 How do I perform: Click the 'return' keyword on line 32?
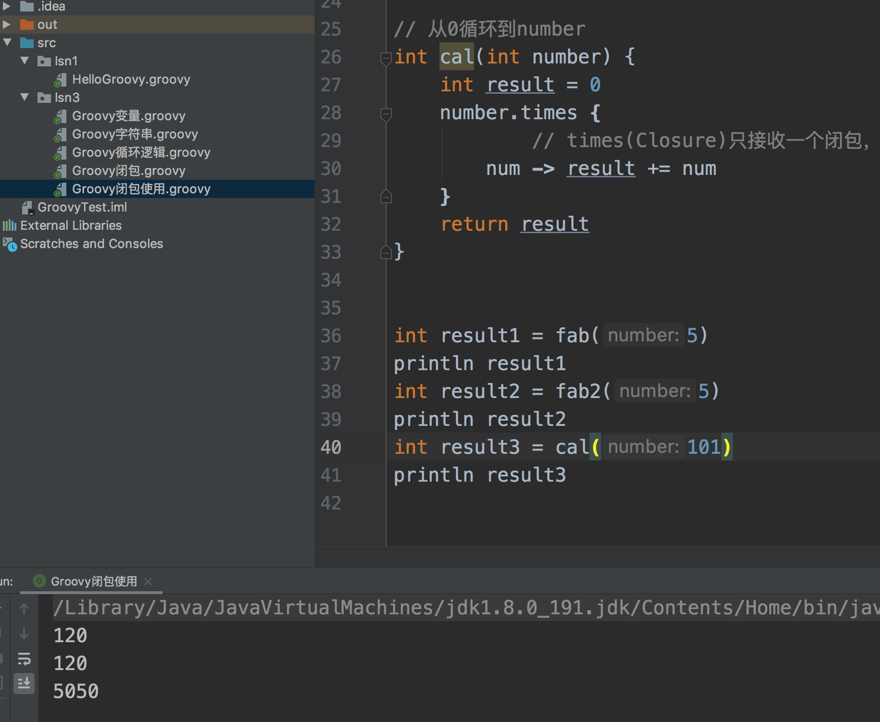[475, 224]
